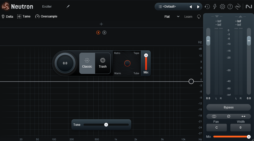
Task: Click the input meter down triangle marker
Action: pyautogui.click(x=217, y=16)
